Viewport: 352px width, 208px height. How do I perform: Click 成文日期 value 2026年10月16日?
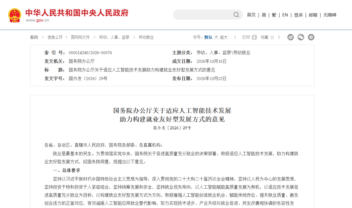point(212,61)
